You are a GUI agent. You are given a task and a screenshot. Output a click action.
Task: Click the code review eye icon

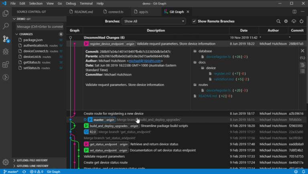(302, 58)
